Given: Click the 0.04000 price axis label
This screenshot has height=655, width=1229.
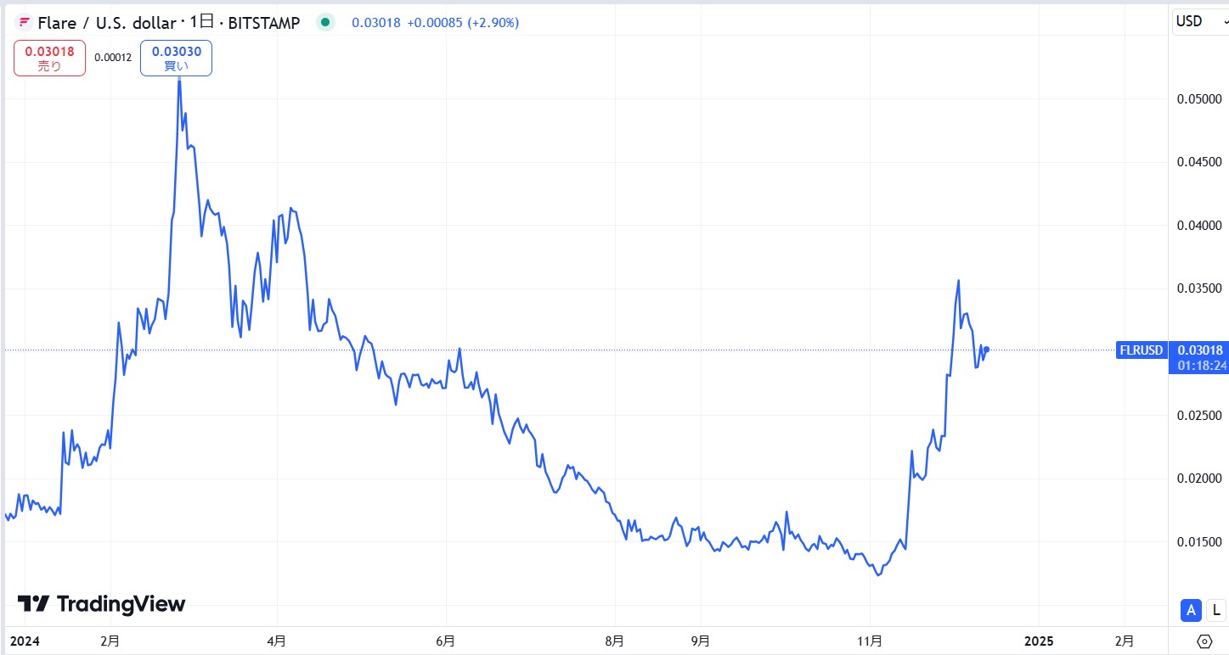Looking at the screenshot, I should pyautogui.click(x=1198, y=226).
